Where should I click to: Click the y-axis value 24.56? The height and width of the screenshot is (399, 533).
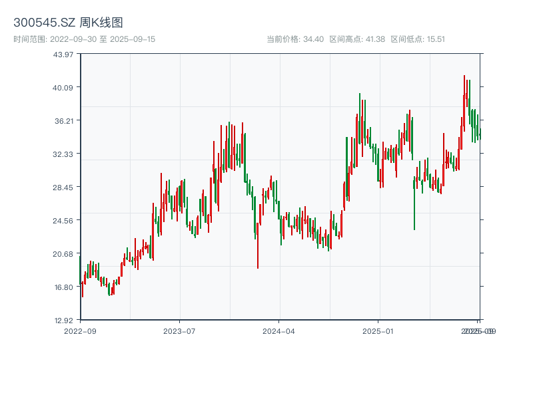63,221
